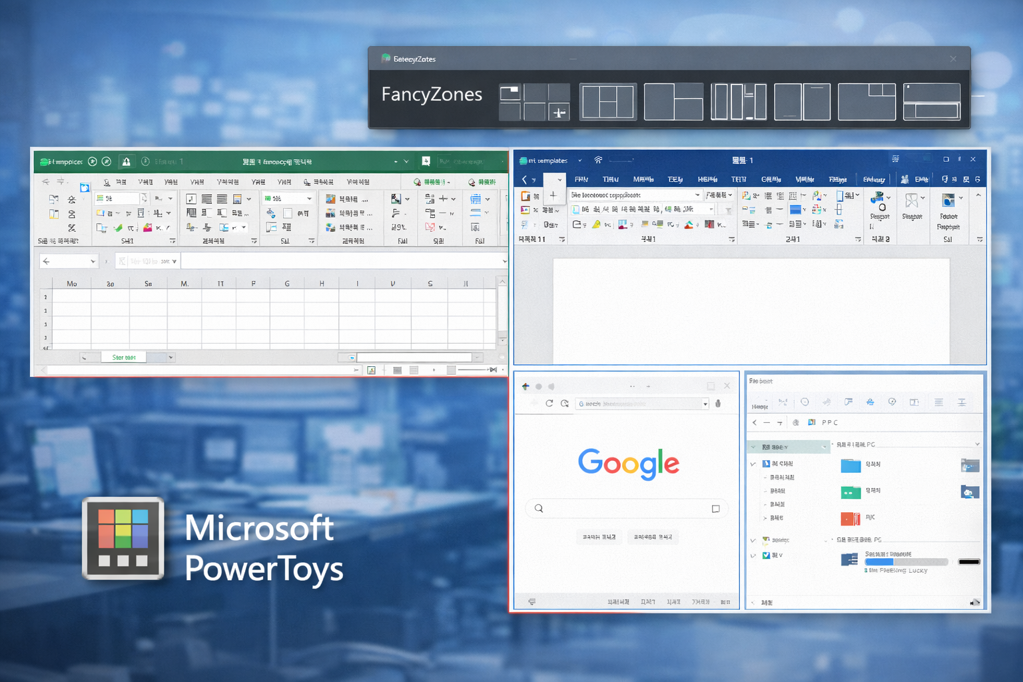The width and height of the screenshot is (1023, 682).
Task: Toggle the checked blue checkbox item in explorer tree
Action: tap(766, 555)
